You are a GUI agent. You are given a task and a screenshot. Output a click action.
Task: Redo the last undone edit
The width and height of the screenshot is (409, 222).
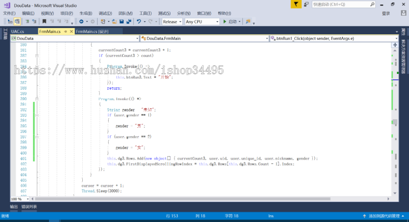150,22
